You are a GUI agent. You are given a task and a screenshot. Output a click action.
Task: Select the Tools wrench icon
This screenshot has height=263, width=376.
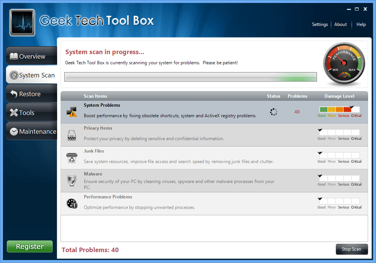(14, 112)
